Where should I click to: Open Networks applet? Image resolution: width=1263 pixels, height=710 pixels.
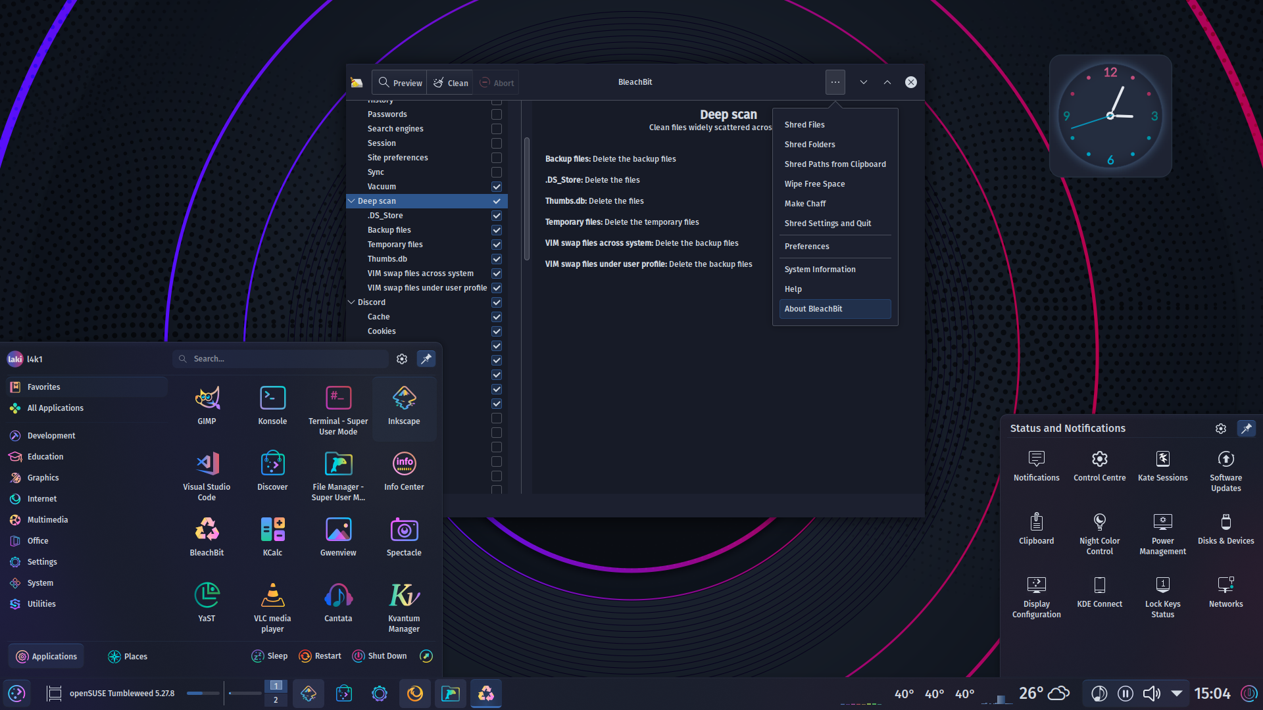tap(1226, 593)
